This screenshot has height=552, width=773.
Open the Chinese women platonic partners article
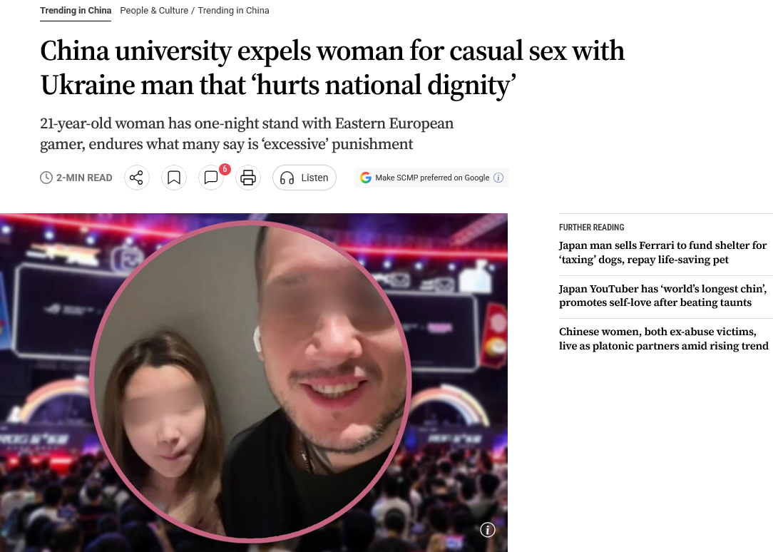click(x=664, y=339)
